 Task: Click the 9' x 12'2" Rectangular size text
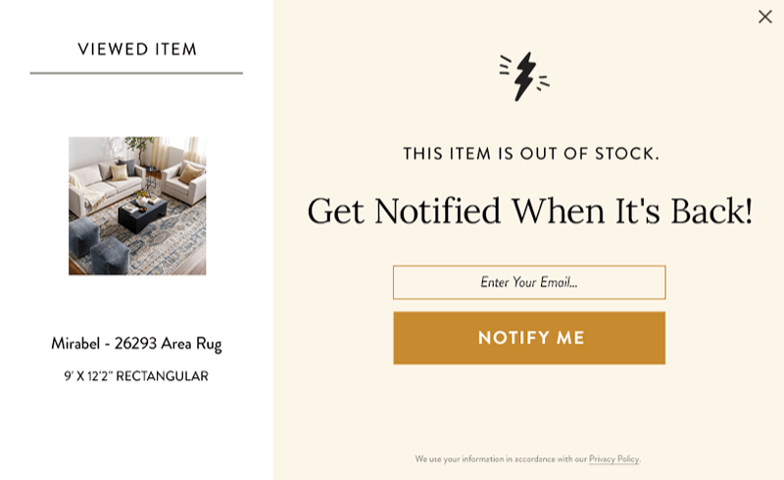click(136, 376)
